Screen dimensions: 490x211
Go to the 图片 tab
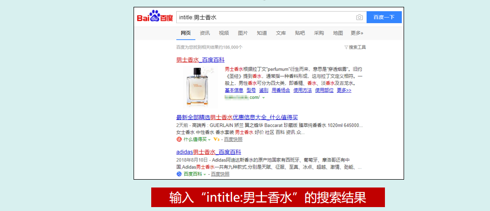(243, 33)
